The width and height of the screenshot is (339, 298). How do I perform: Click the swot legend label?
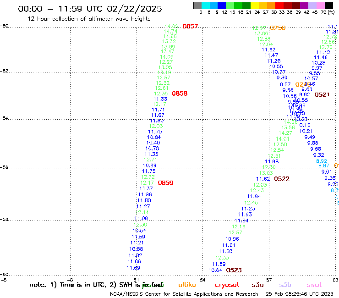coord(314,285)
